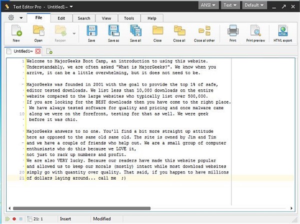Click the Insert mode status label
Image resolution: width=300 pixels, height=224 pixels.
[65, 219]
